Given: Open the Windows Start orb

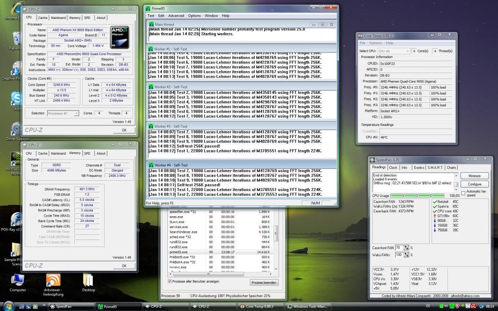Looking at the screenshot, I should pyautogui.click(x=9, y=306).
